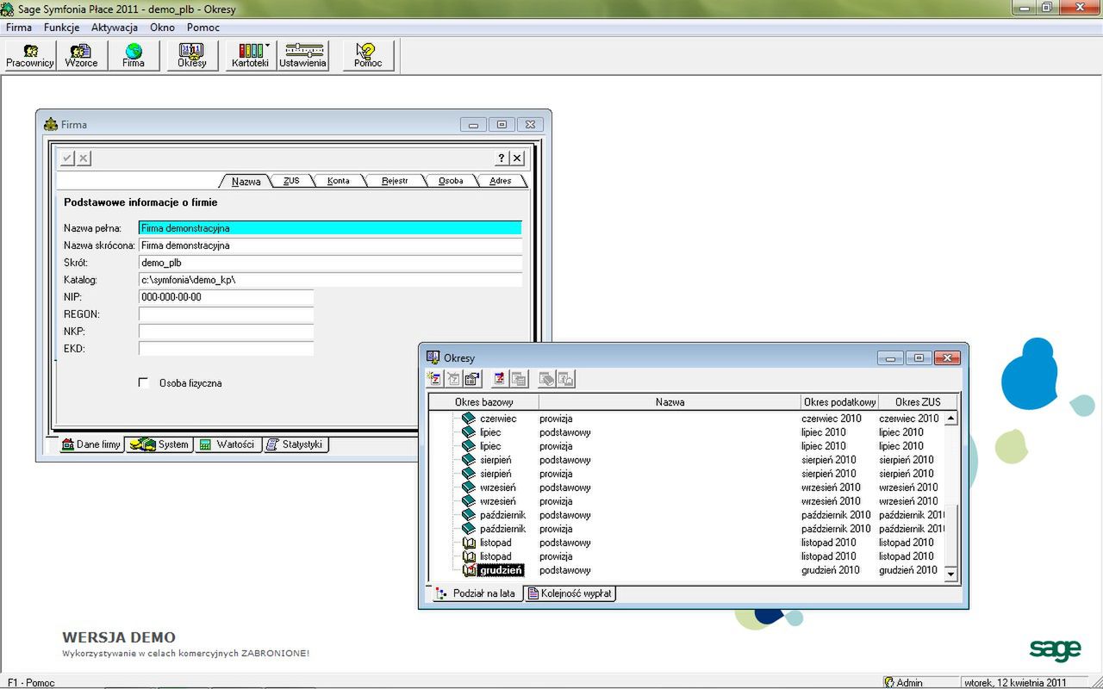Open the Pracownicy toolbar button
1103x689 pixels.
coord(30,56)
